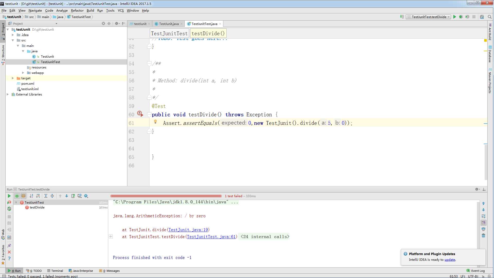Collapse the TestJunitTest result node
494x278 pixels.
(x=16, y=203)
